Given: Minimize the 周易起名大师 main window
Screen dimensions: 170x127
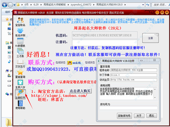Looking at the screenshot, I should (x=157, y=12).
